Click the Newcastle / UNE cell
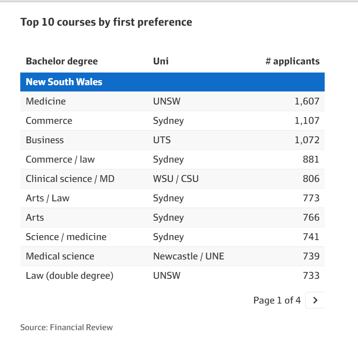Viewport: 358px width, 345px height. pos(188,256)
